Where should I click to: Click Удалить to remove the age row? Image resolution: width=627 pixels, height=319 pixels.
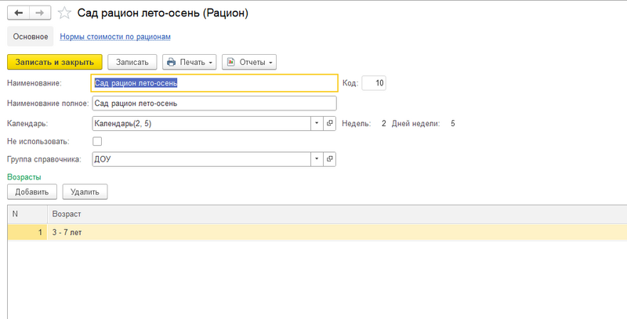pos(85,191)
